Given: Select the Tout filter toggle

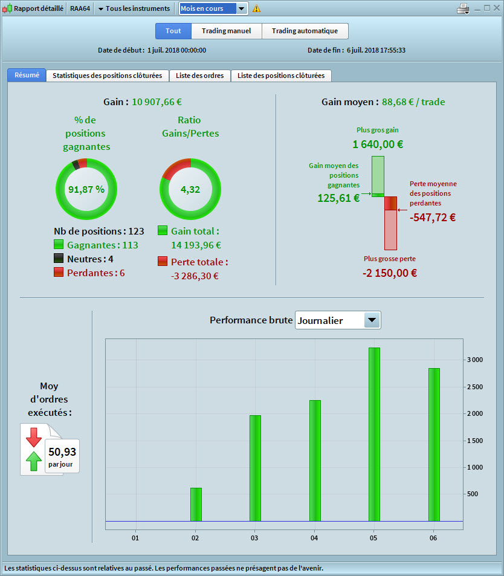Looking at the screenshot, I should 173,31.
